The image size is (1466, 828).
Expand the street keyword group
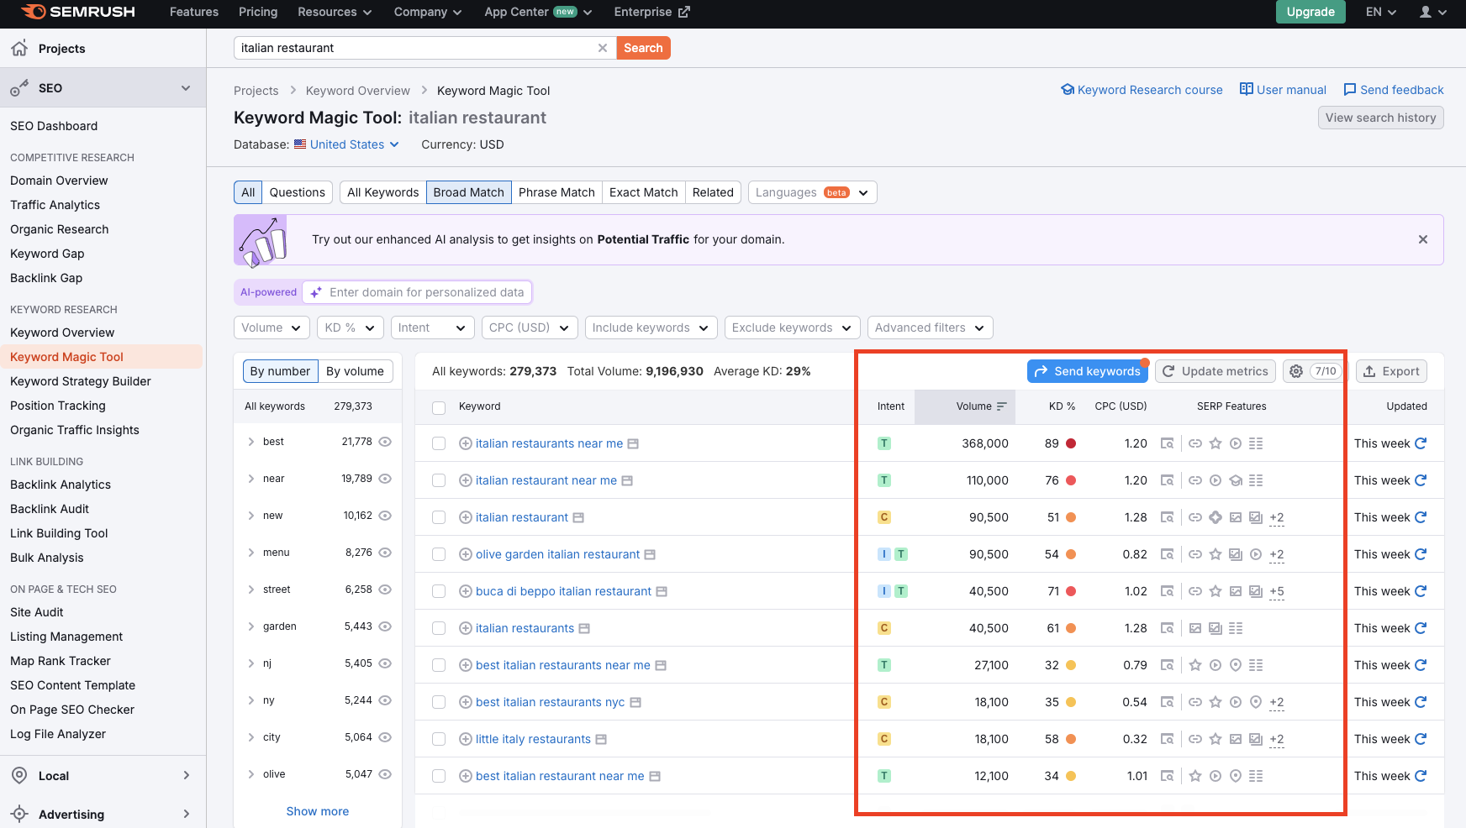pos(250,590)
